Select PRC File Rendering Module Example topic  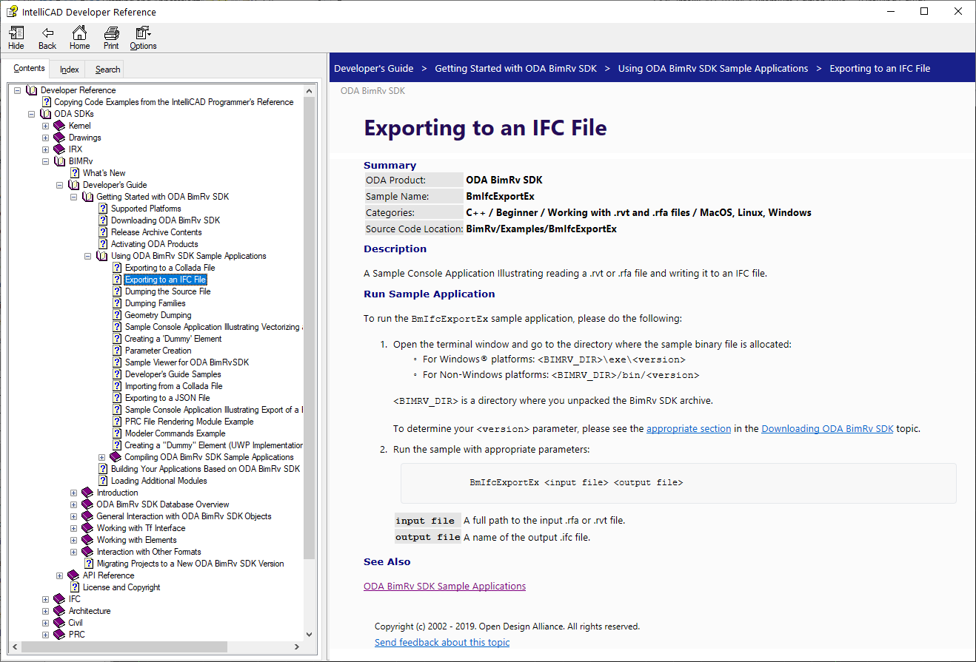point(189,422)
